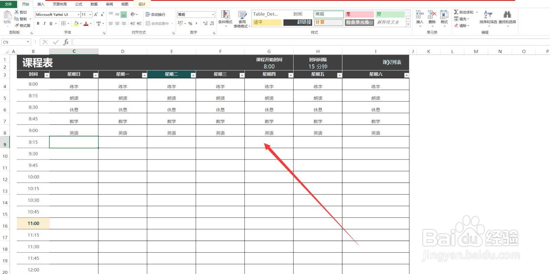Image resolution: width=550 pixels, height=274 pixels.
Task: Click the accounting currency format icon
Action: 180,23
